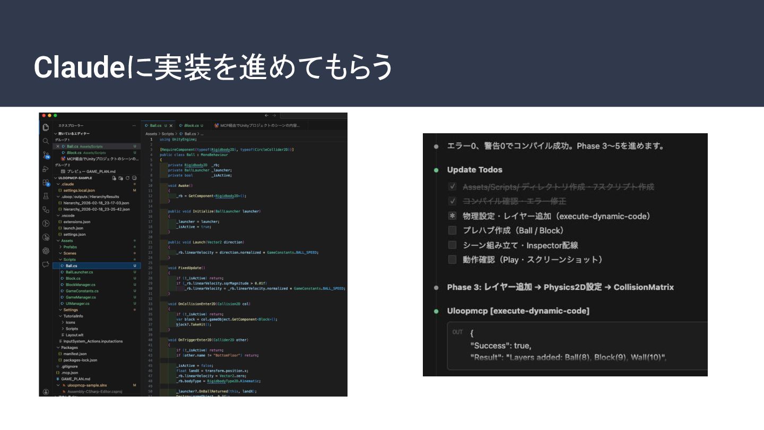Click the command center search box
The width and height of the screenshot is (764, 430).
point(314,115)
